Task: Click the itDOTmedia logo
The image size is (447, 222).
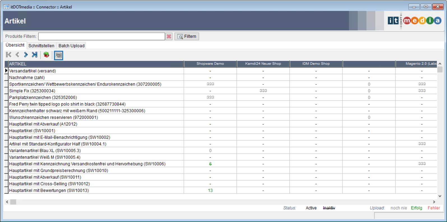Action: tap(414, 20)
